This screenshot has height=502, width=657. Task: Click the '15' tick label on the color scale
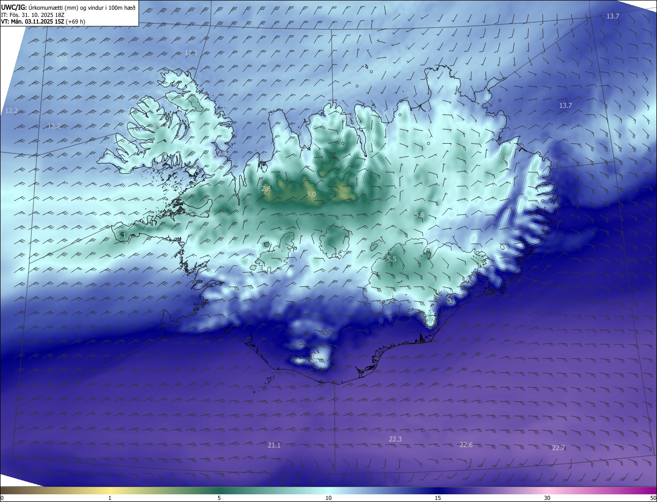pos(438,498)
